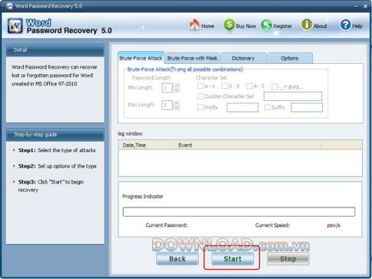Click the Suffix text field
372x279 pixels.
pyautogui.click(x=307, y=107)
